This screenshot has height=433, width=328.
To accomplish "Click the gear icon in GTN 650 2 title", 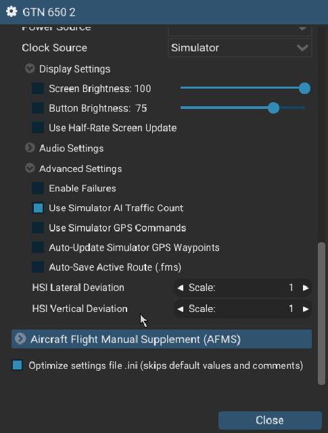I will [x=11, y=12].
